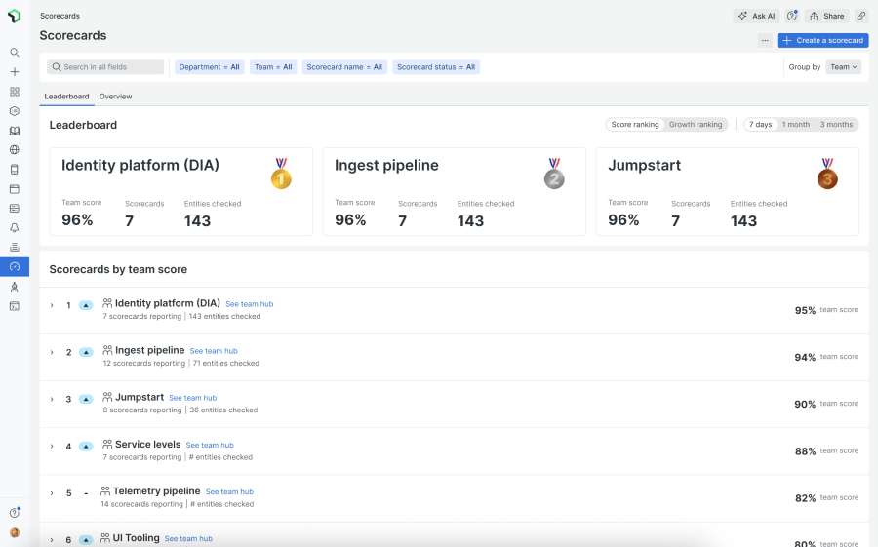Open See team hub for UI Tooling

188,538
